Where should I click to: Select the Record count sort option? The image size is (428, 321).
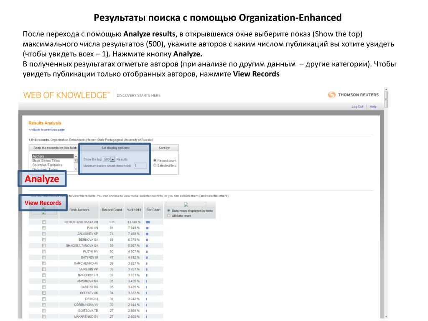tap(155, 160)
